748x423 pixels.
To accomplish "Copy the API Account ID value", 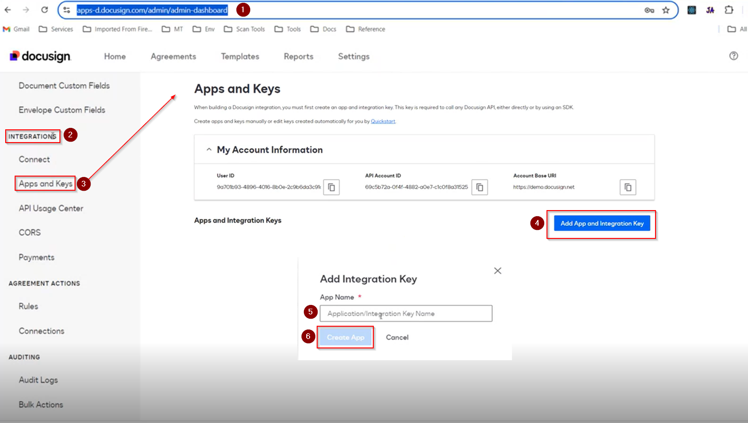I will pyautogui.click(x=479, y=187).
